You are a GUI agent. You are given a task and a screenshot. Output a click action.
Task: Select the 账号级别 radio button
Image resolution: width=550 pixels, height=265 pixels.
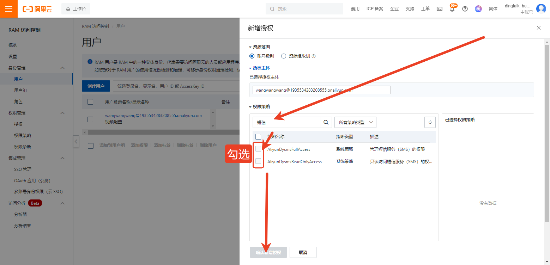(252, 56)
